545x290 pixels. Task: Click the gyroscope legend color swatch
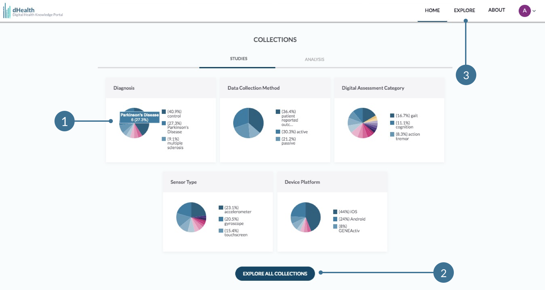click(x=221, y=219)
